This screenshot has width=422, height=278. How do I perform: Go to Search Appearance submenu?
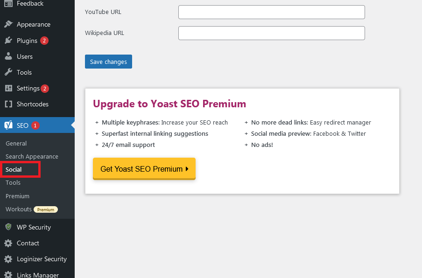click(32, 156)
